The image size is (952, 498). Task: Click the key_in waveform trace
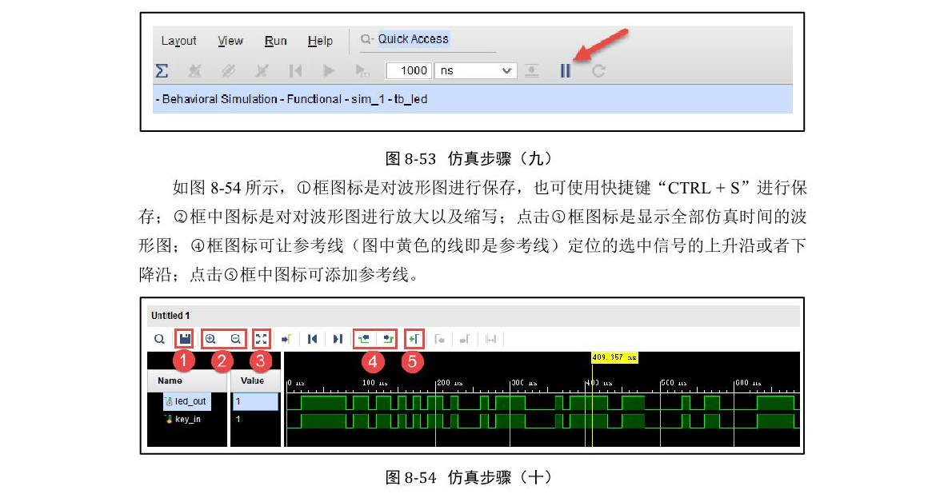point(542,421)
